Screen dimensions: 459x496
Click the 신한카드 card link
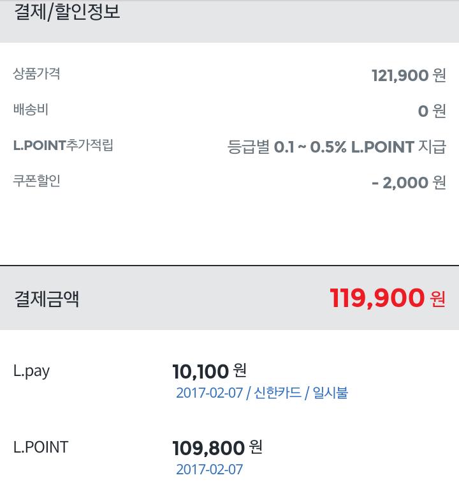coord(278,393)
